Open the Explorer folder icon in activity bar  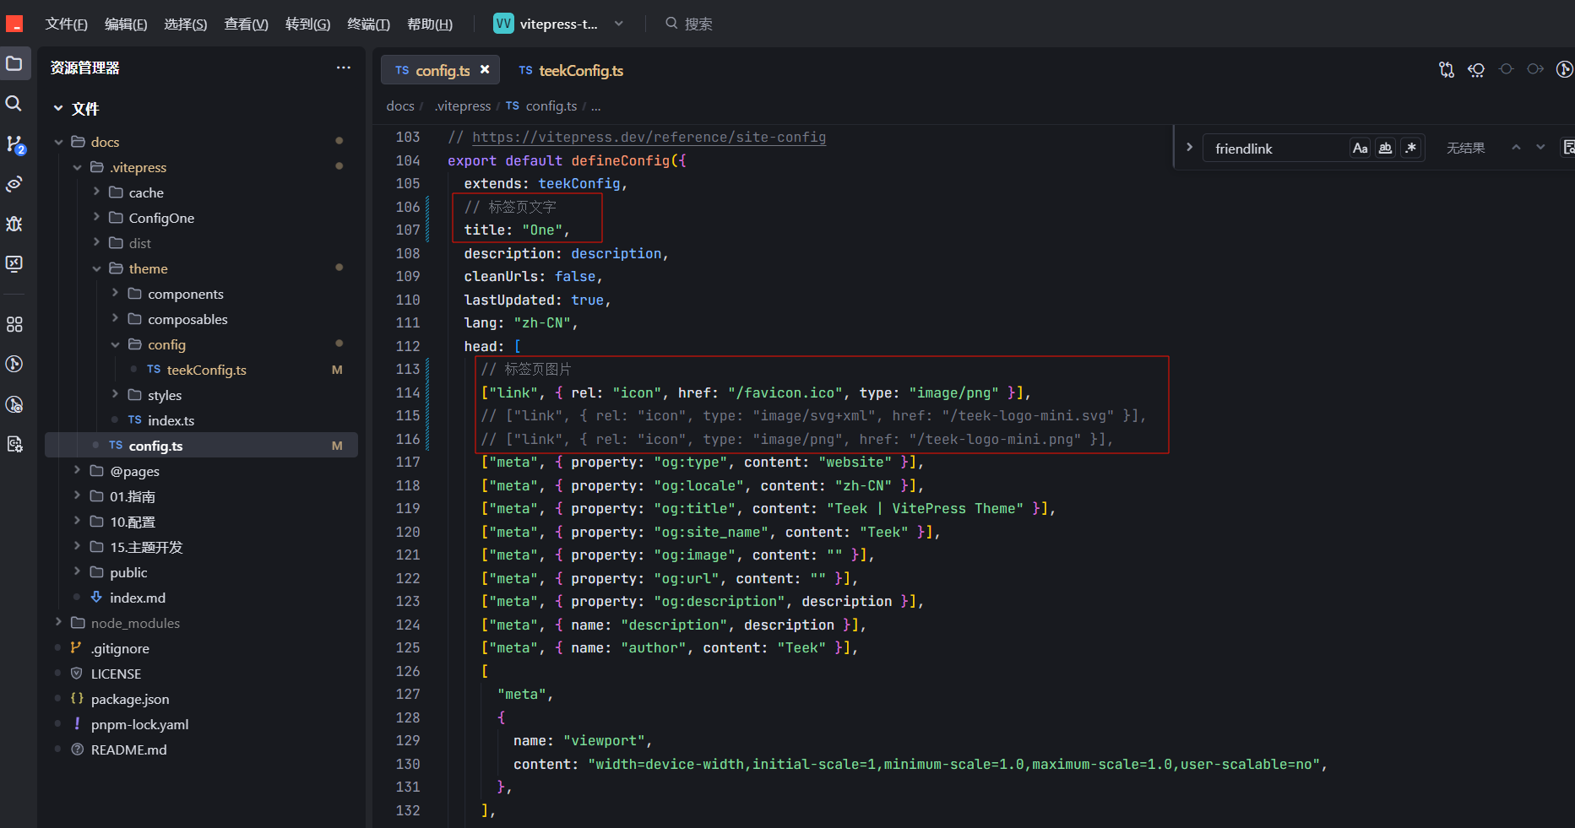[x=14, y=64]
